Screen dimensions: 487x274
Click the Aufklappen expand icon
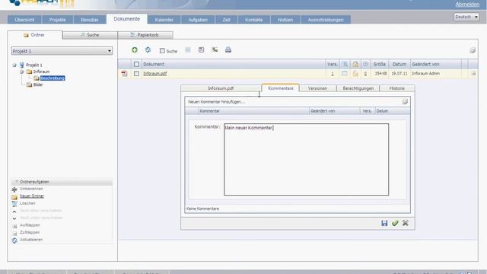(x=14, y=226)
